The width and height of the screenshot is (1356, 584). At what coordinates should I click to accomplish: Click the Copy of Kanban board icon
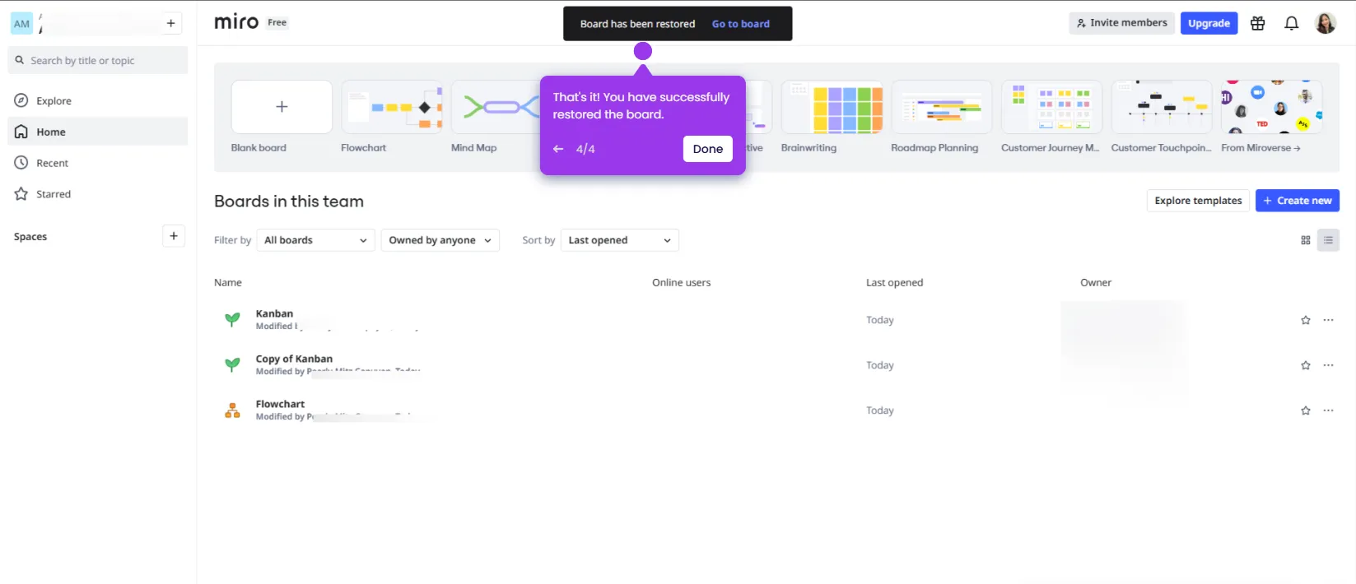point(233,364)
